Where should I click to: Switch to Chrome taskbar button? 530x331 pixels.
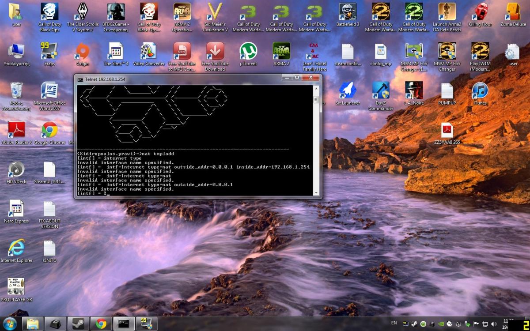(x=101, y=324)
